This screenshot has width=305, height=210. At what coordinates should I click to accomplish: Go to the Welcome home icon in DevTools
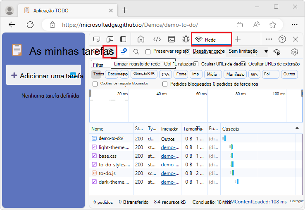coord(141,39)
